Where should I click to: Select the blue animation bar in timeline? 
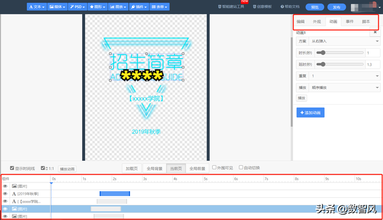[115, 194]
